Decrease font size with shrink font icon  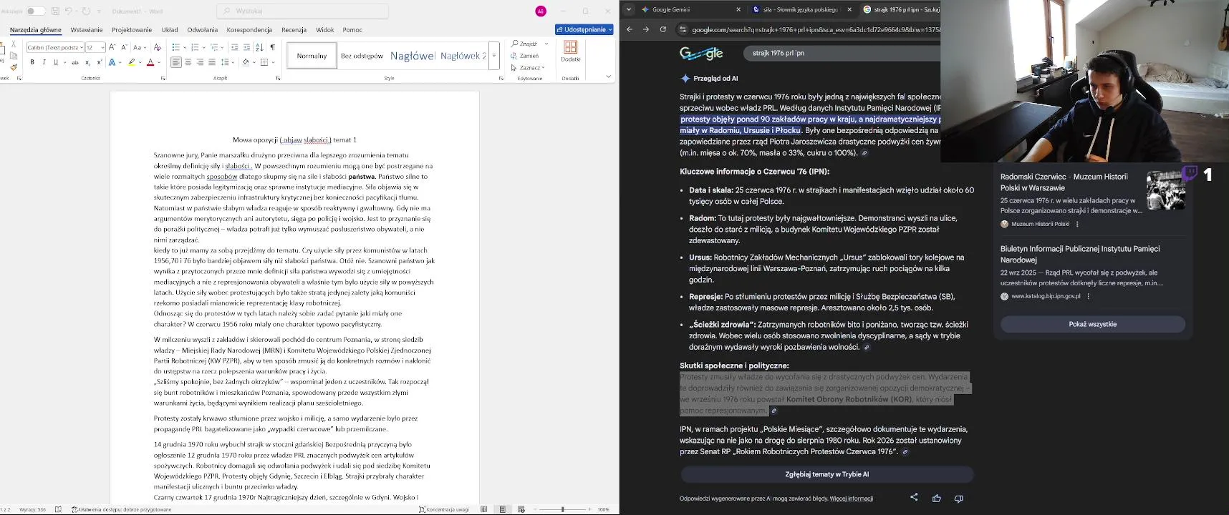pos(124,47)
